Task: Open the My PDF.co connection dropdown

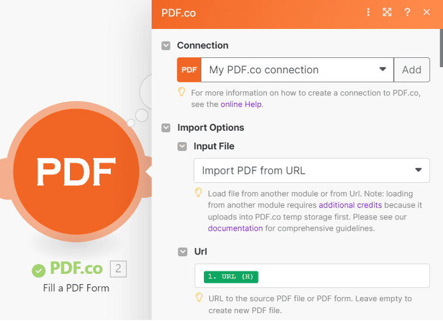Action: coord(297,70)
